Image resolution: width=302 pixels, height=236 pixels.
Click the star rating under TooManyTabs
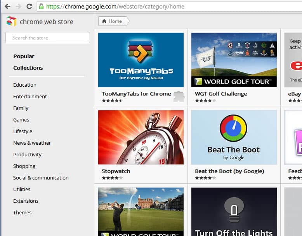[x=112, y=101]
